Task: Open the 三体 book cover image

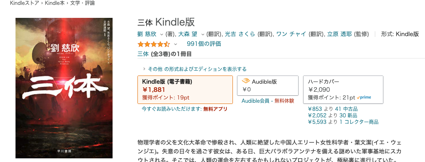Action: (64, 88)
